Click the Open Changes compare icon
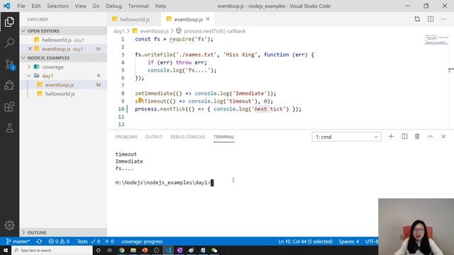 click(417, 19)
